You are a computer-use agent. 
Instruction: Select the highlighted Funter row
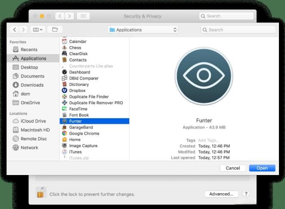pos(95,121)
